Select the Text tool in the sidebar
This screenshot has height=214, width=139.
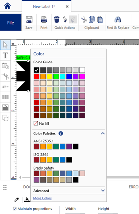(5, 55)
